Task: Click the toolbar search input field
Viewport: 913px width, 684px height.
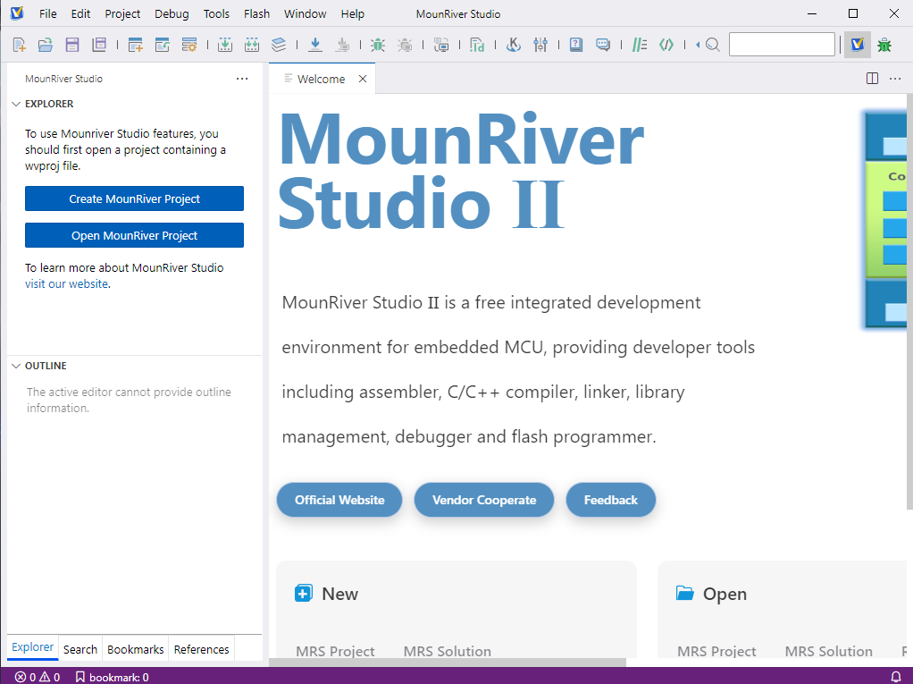Action: (782, 45)
